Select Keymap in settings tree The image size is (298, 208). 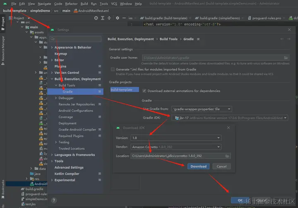(x=60, y=54)
